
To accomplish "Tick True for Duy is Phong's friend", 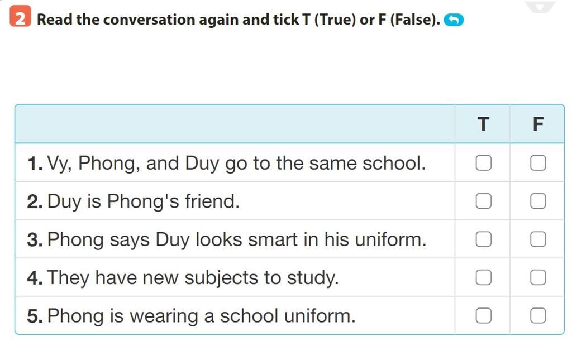I will pyautogui.click(x=483, y=201).
